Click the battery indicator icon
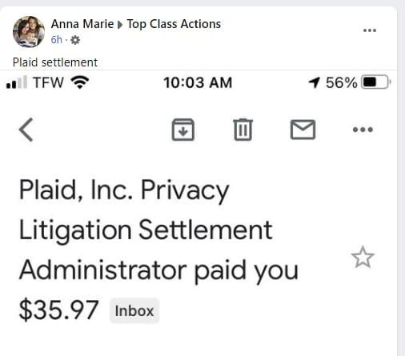Image resolution: width=405 pixels, height=356 pixels. [376, 82]
